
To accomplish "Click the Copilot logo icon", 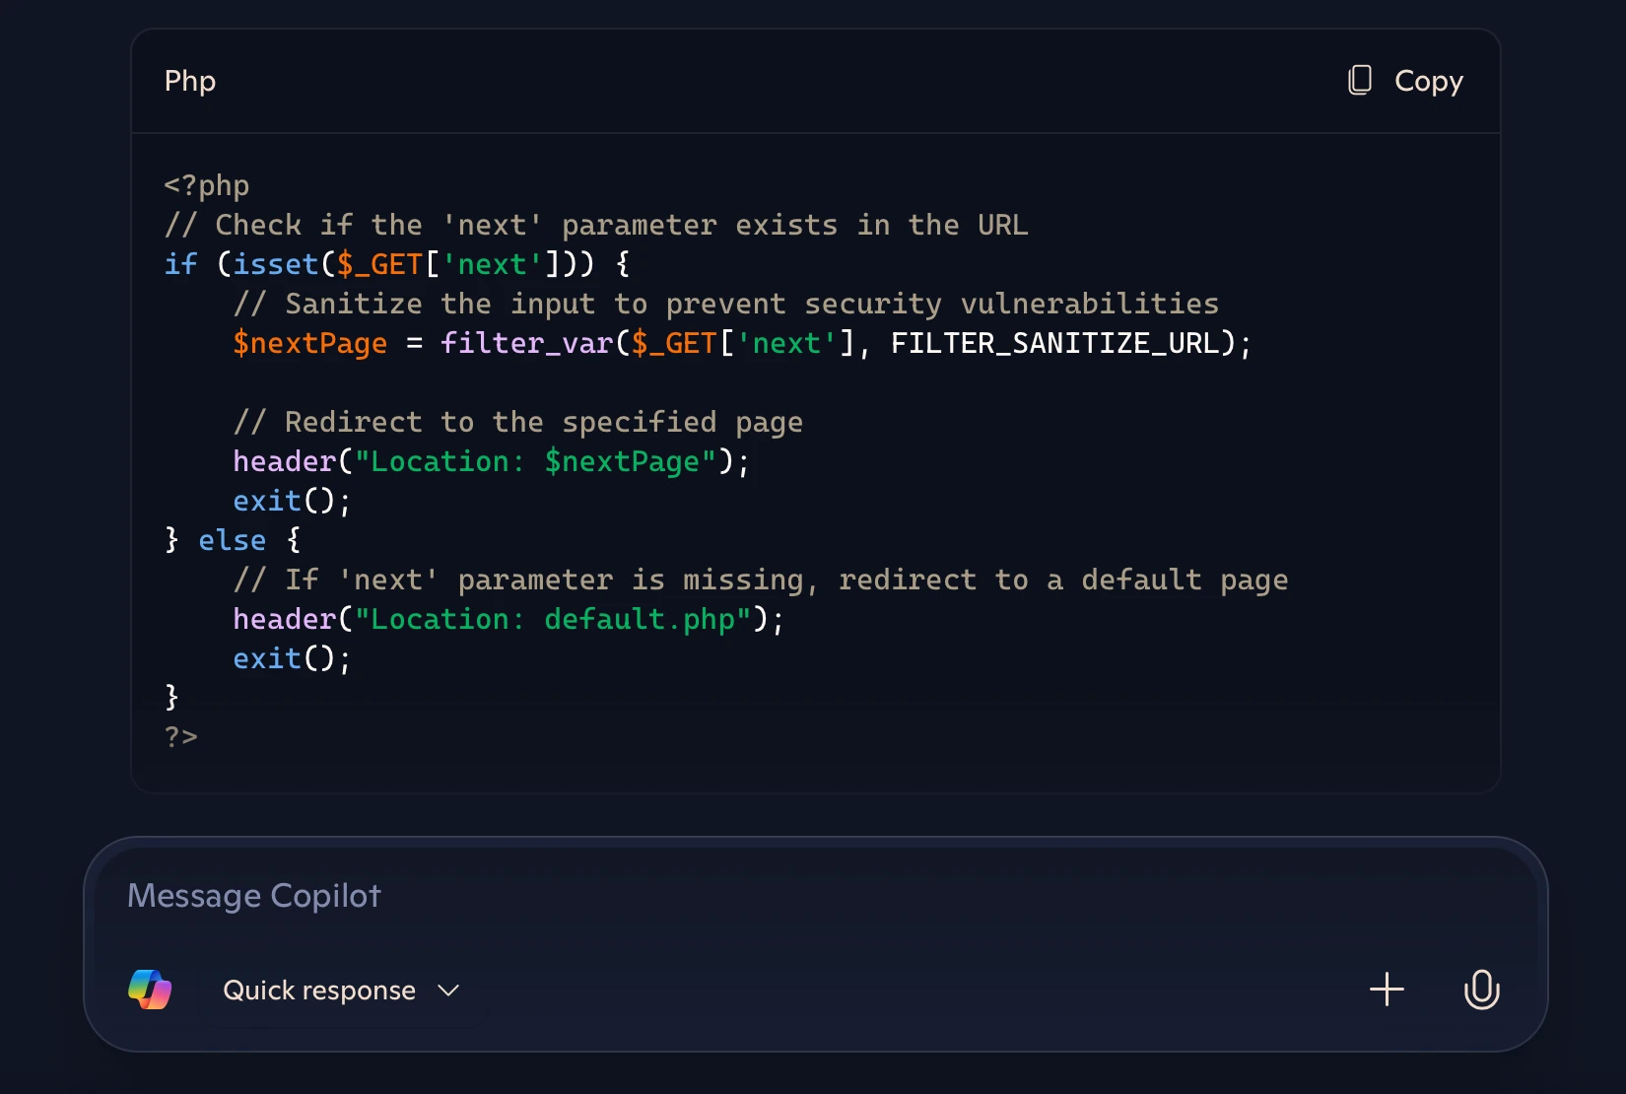I will point(150,990).
